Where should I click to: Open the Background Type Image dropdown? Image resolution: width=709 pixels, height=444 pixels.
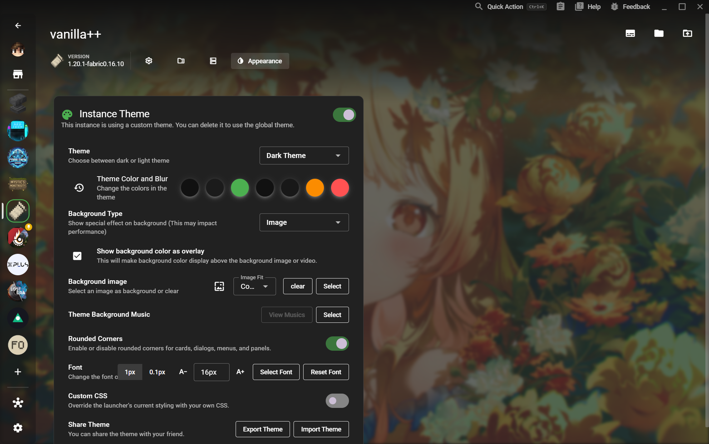point(304,222)
